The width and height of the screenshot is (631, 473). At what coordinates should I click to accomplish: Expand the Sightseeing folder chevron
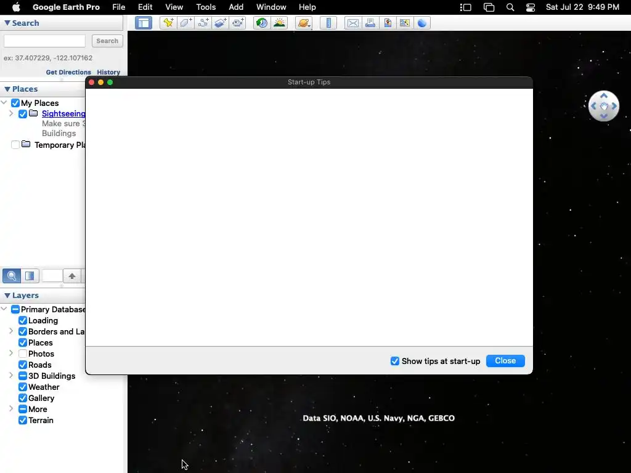tap(11, 113)
